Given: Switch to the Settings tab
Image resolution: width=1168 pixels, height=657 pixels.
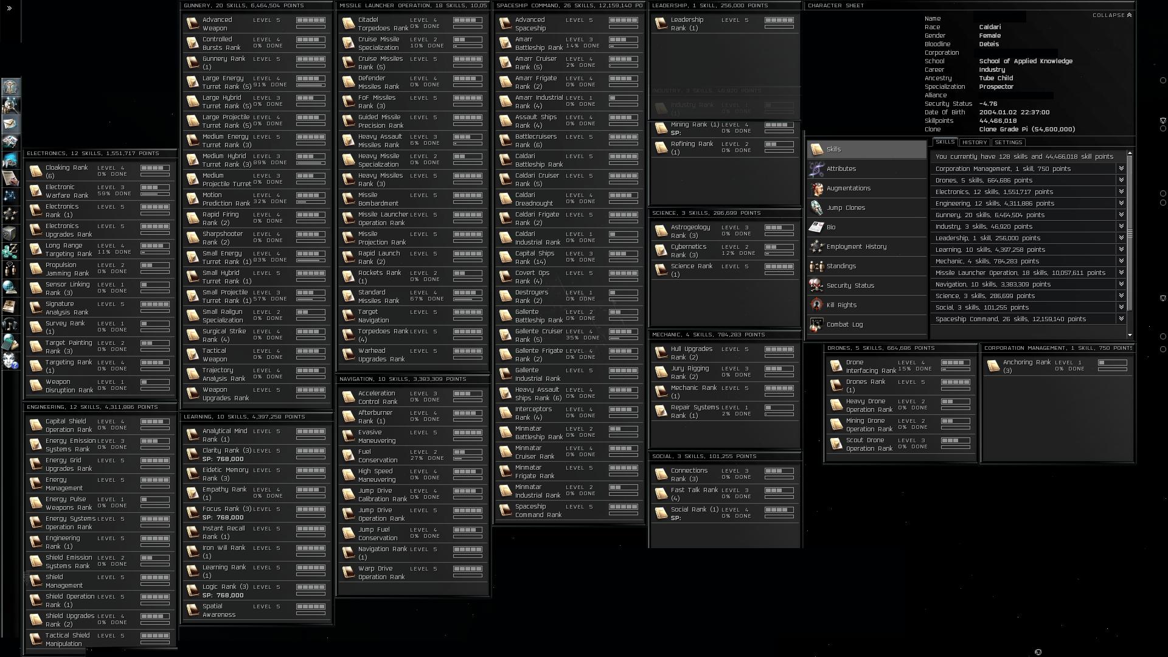Looking at the screenshot, I should (1008, 142).
